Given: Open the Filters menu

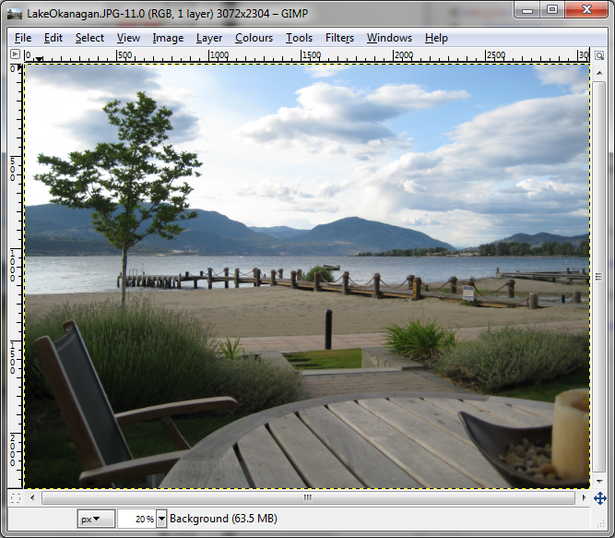Looking at the screenshot, I should [x=339, y=38].
